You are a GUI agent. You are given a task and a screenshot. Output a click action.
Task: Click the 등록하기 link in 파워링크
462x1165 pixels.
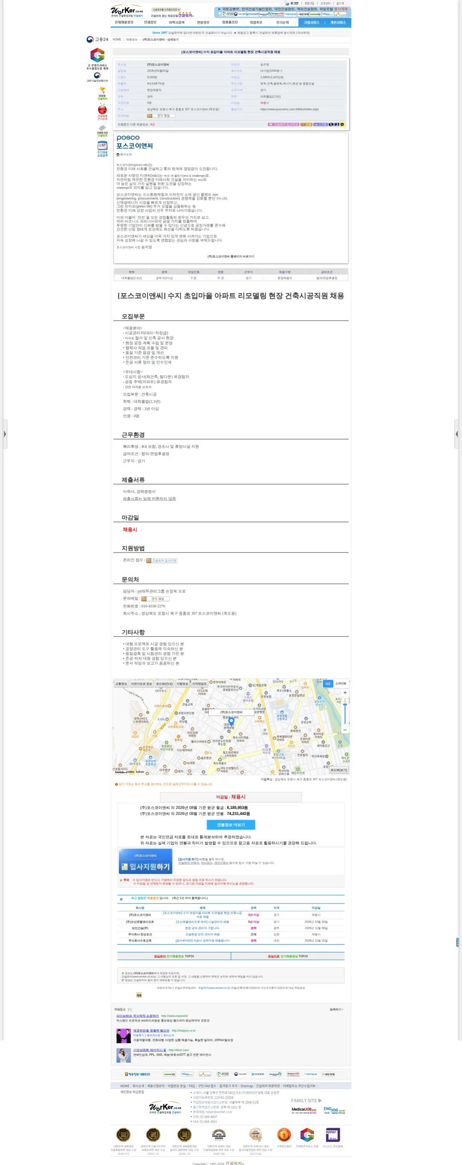[336, 1010]
